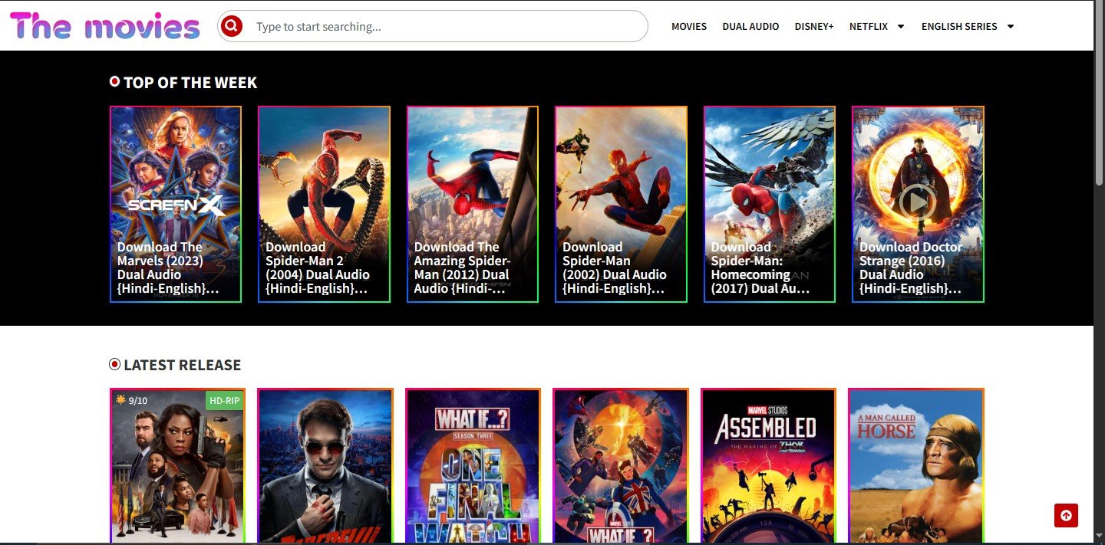Screen dimensions: 1105x545
Task: Open the Netflix menu item
Action: pos(869,27)
